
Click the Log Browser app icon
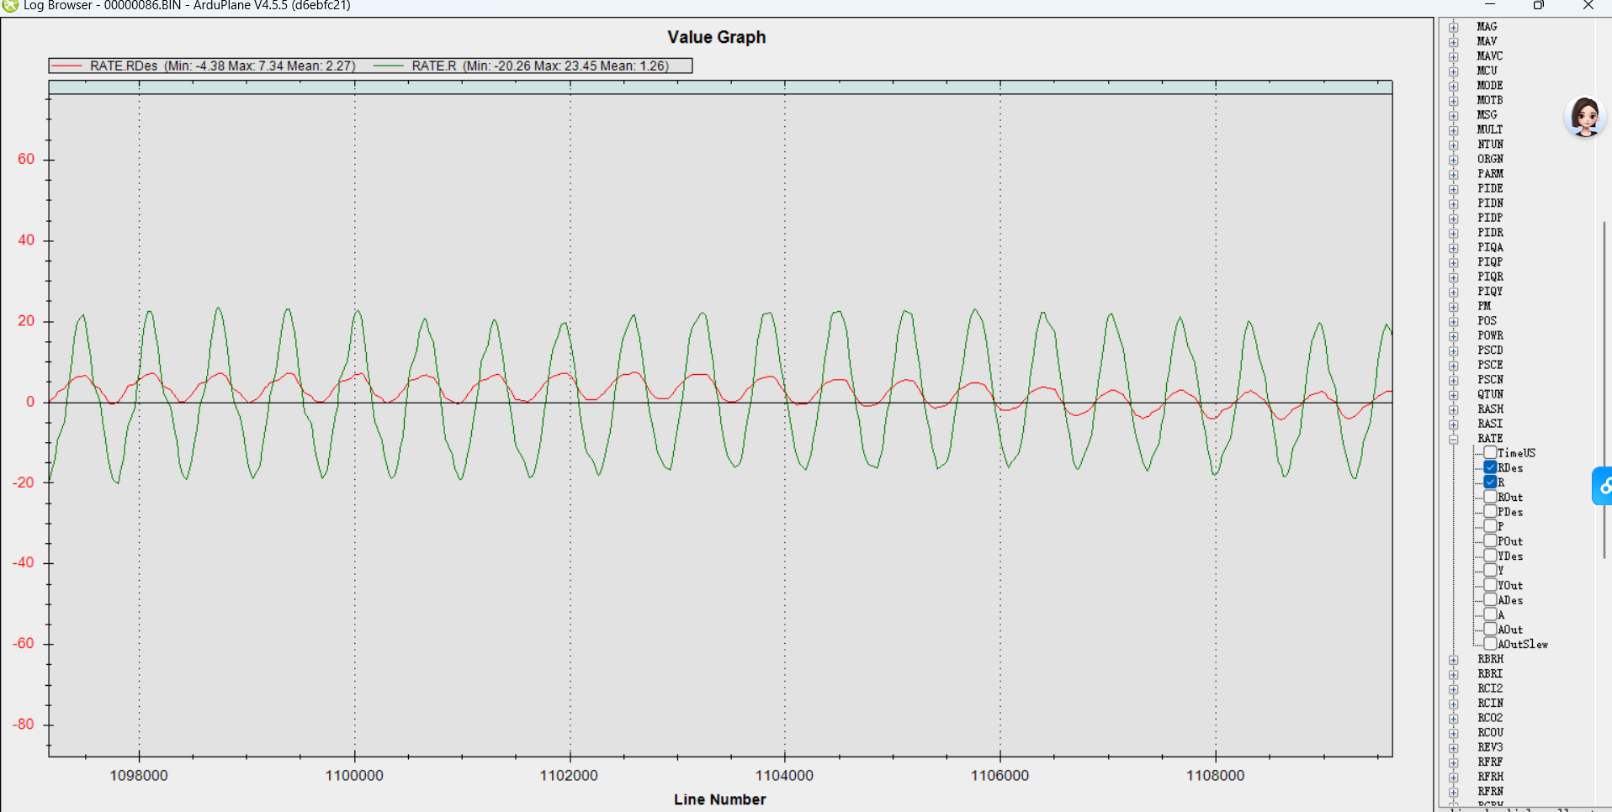10,6
